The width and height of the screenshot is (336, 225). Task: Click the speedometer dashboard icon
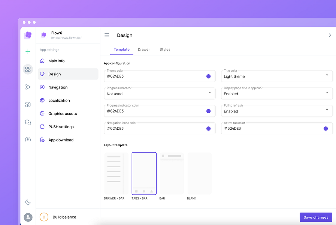click(28, 139)
